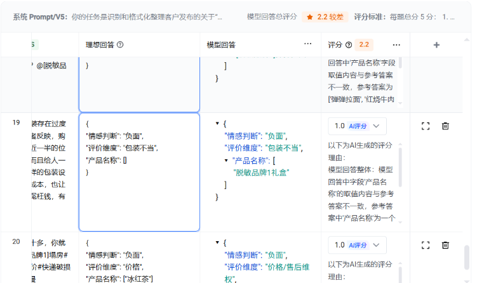The image size is (477, 283).
Task: Add a new column with the plus icon
Action: pos(436,45)
